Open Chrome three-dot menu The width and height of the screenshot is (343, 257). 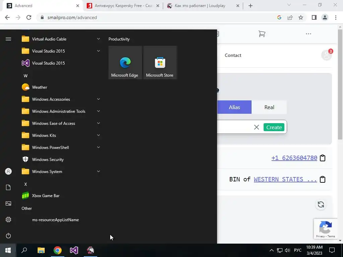click(x=336, y=17)
